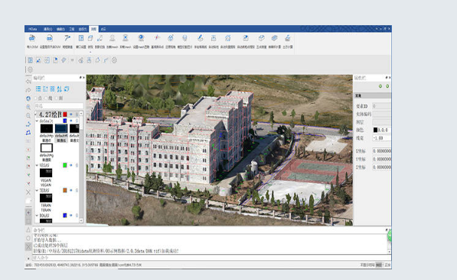Click the X delete icon in left sidebar
This screenshot has width=457, height=280.
click(28, 192)
